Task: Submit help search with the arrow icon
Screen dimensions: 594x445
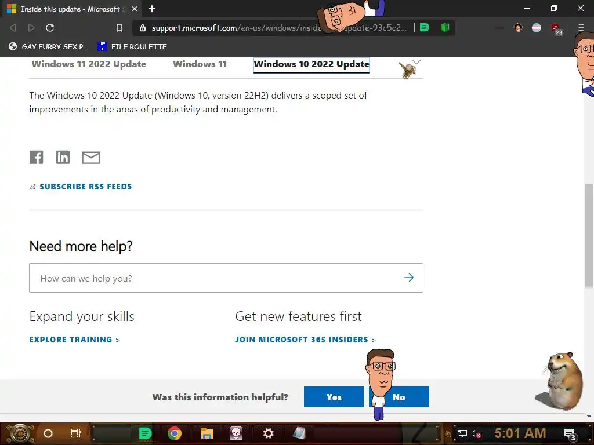Action: click(x=409, y=278)
